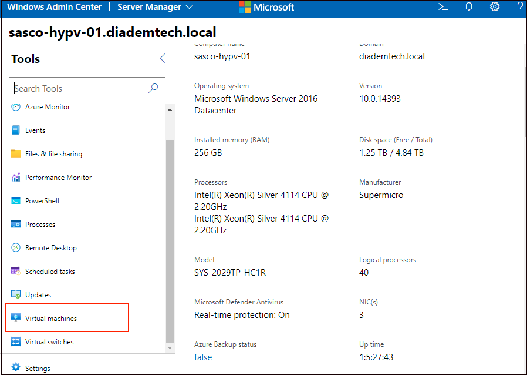527x375 pixels.
Task: Click the search magnifier icon in Tools
Action: (153, 88)
